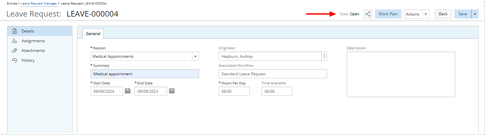The height and width of the screenshot is (135, 485).
Task: Expand the Reason dropdown list
Action: [x=195, y=56]
